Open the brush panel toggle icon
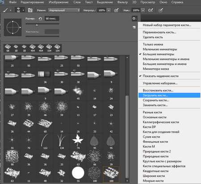201x184 pixels. point(30,10)
